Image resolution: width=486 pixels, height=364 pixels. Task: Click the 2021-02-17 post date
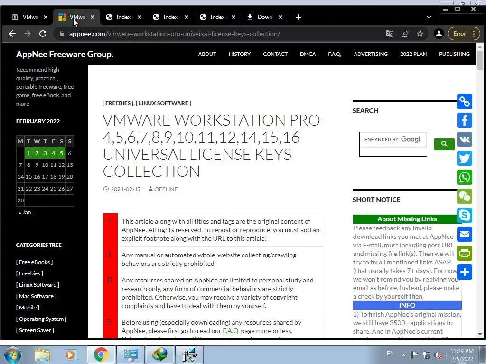[125, 189]
